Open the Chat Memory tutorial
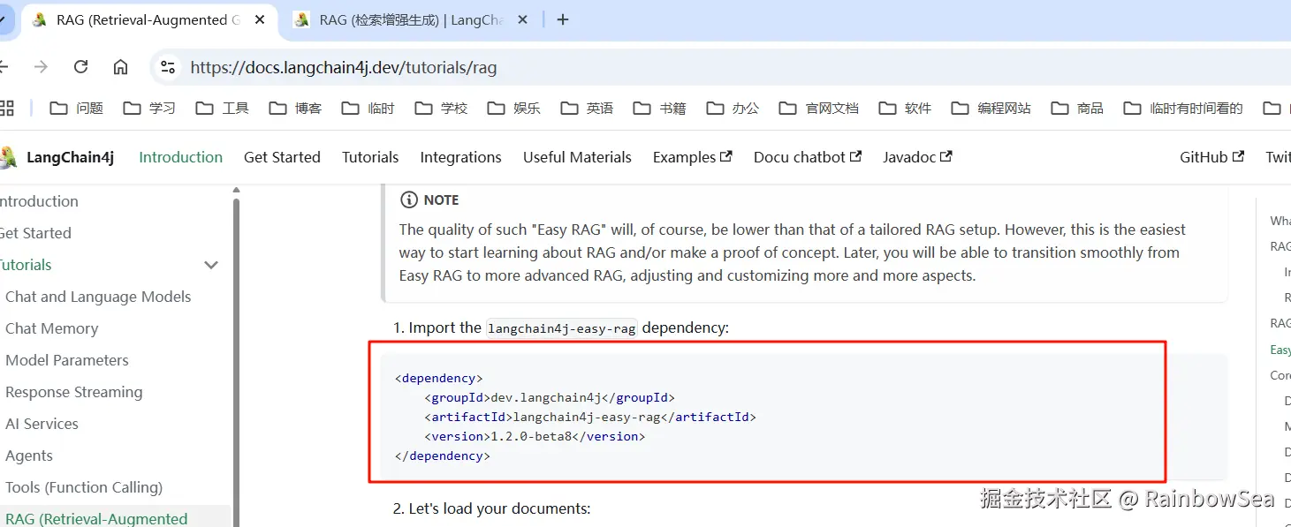 pos(51,328)
